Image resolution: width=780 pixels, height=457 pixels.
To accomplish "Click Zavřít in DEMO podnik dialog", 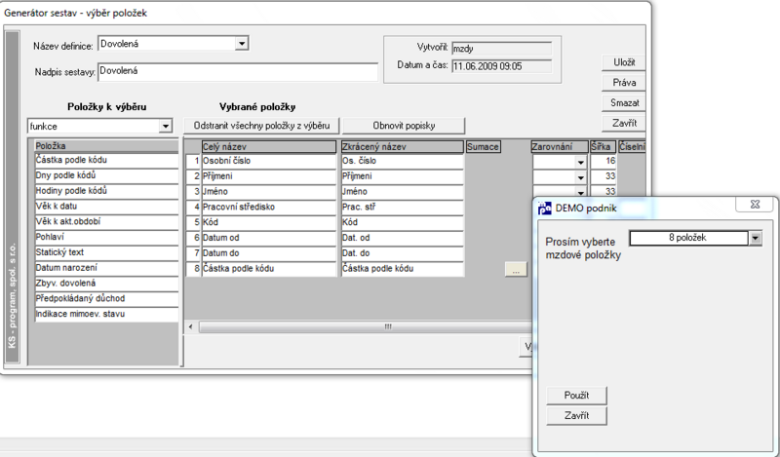I will coord(576,416).
